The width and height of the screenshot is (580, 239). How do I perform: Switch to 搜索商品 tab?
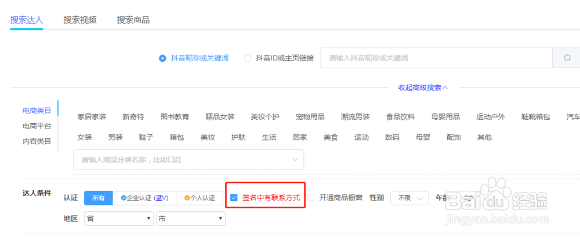133,20
